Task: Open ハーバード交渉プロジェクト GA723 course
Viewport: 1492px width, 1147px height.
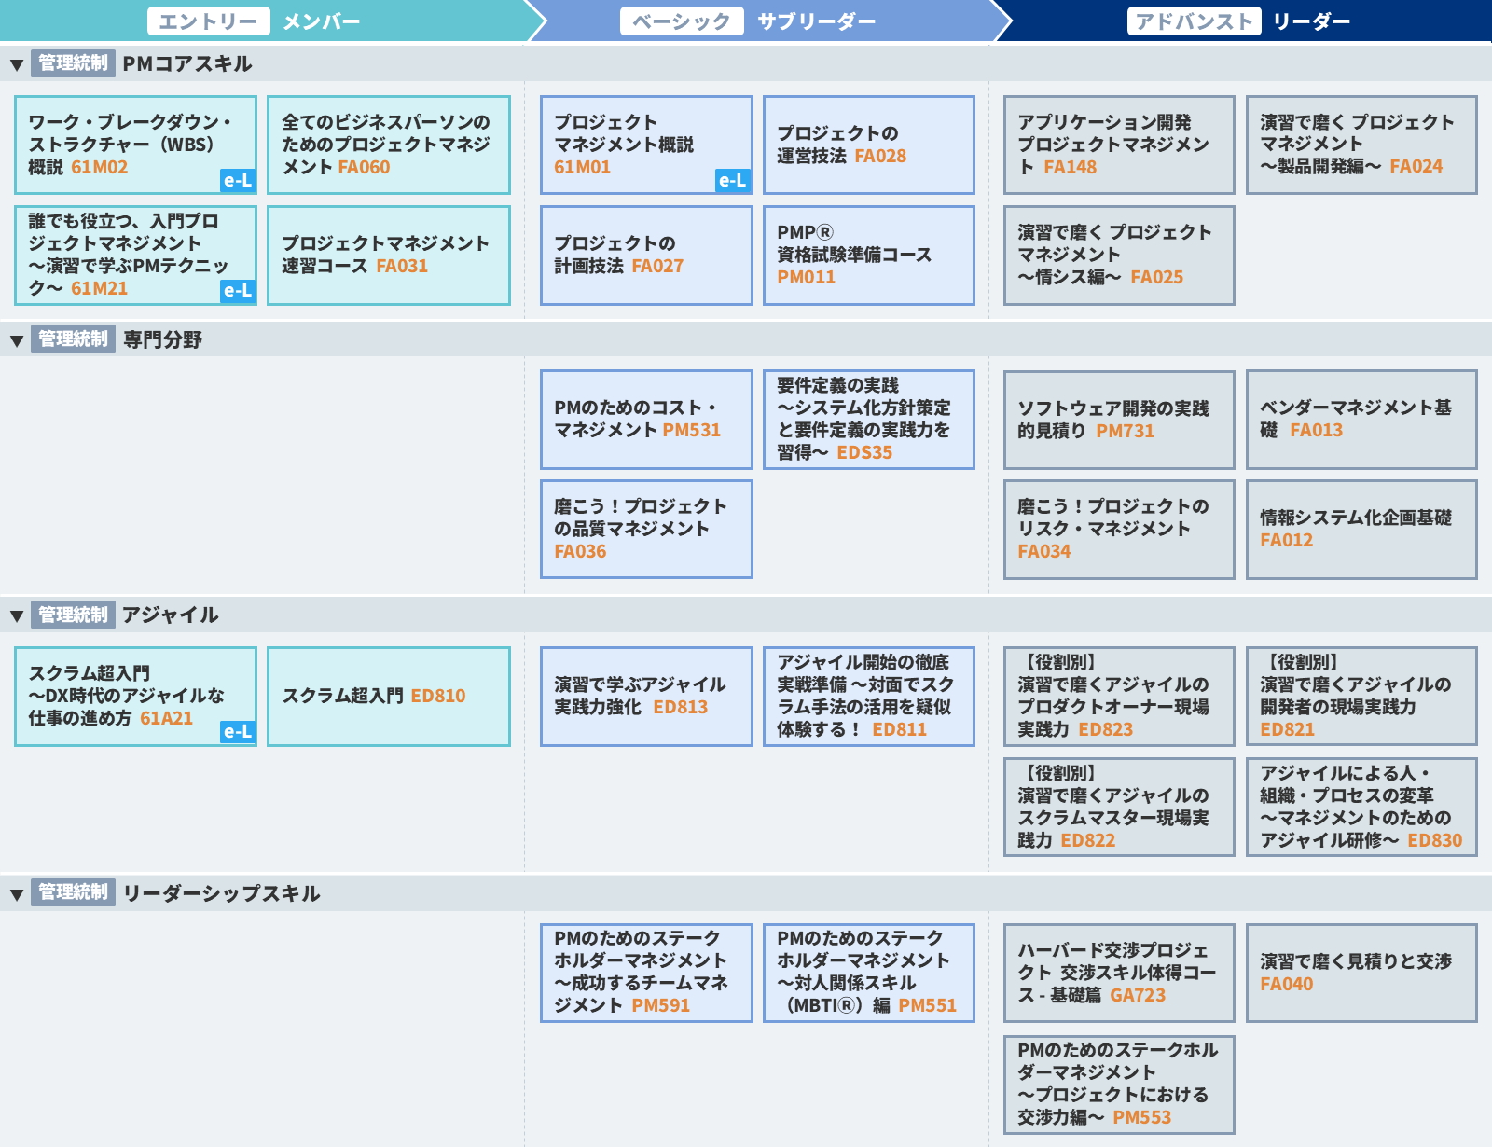Action: pyautogui.click(x=1118, y=973)
